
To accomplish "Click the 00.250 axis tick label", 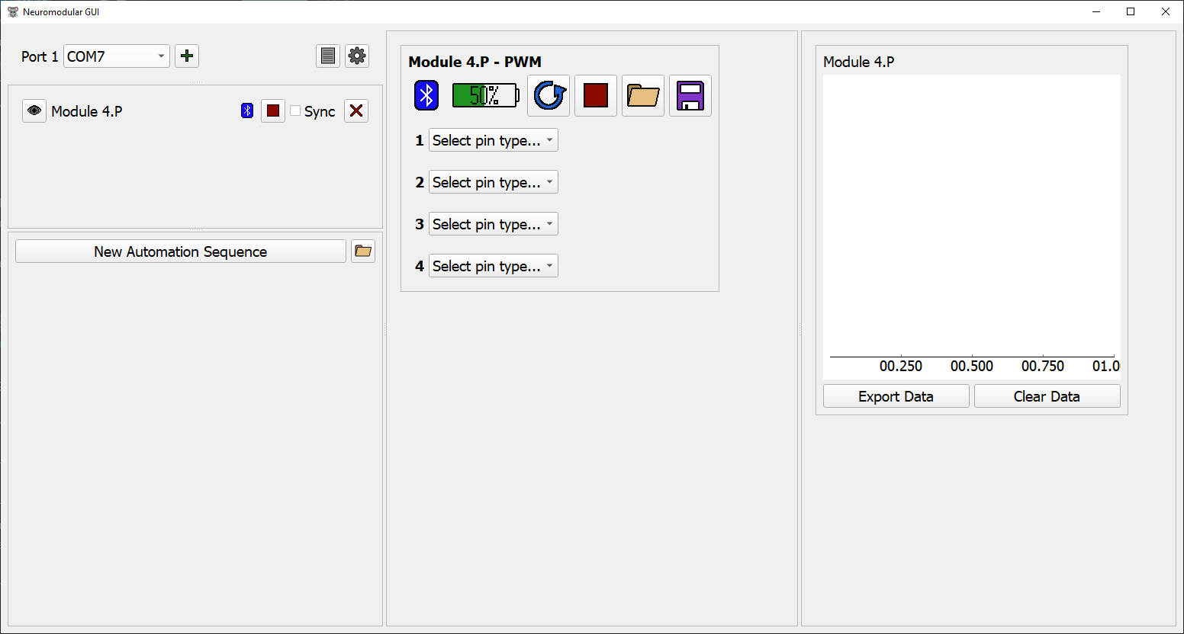I will coord(901,367).
